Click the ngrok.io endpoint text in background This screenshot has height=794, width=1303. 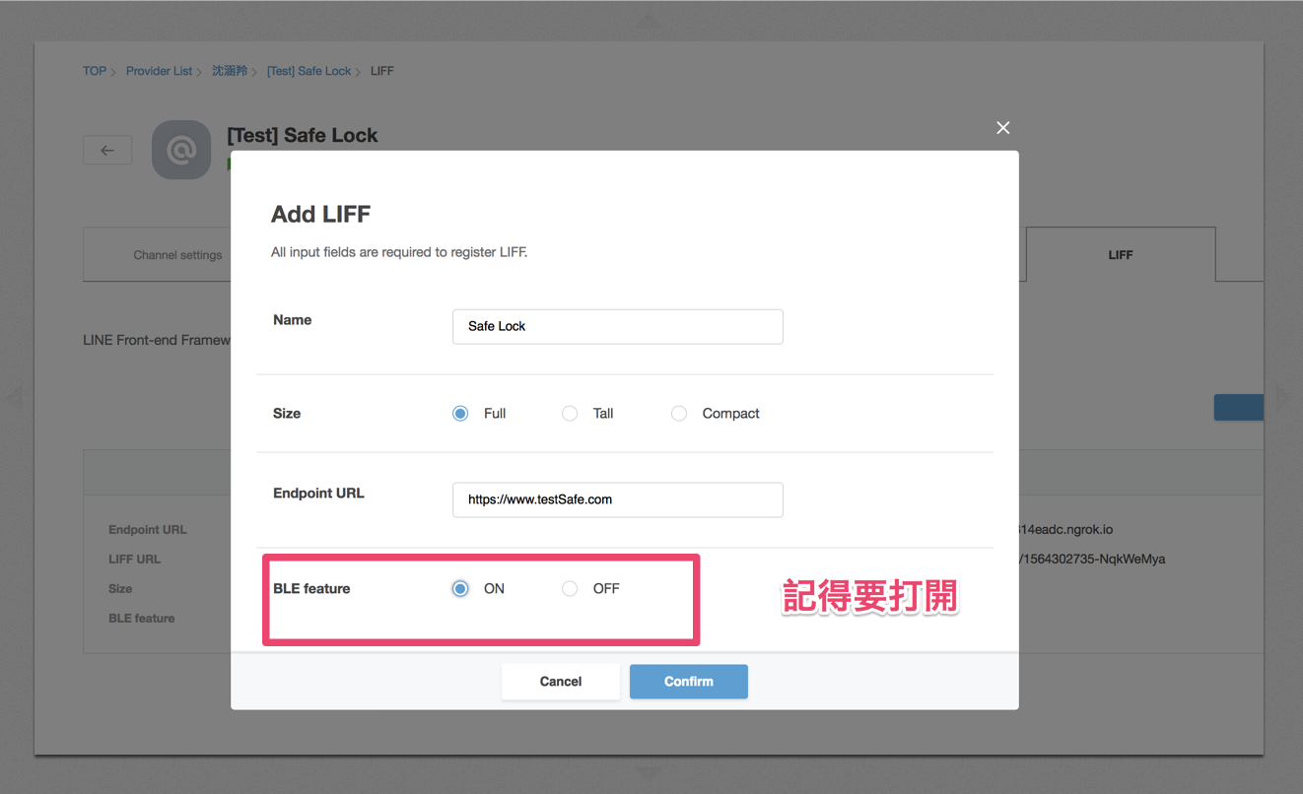(x=1065, y=530)
